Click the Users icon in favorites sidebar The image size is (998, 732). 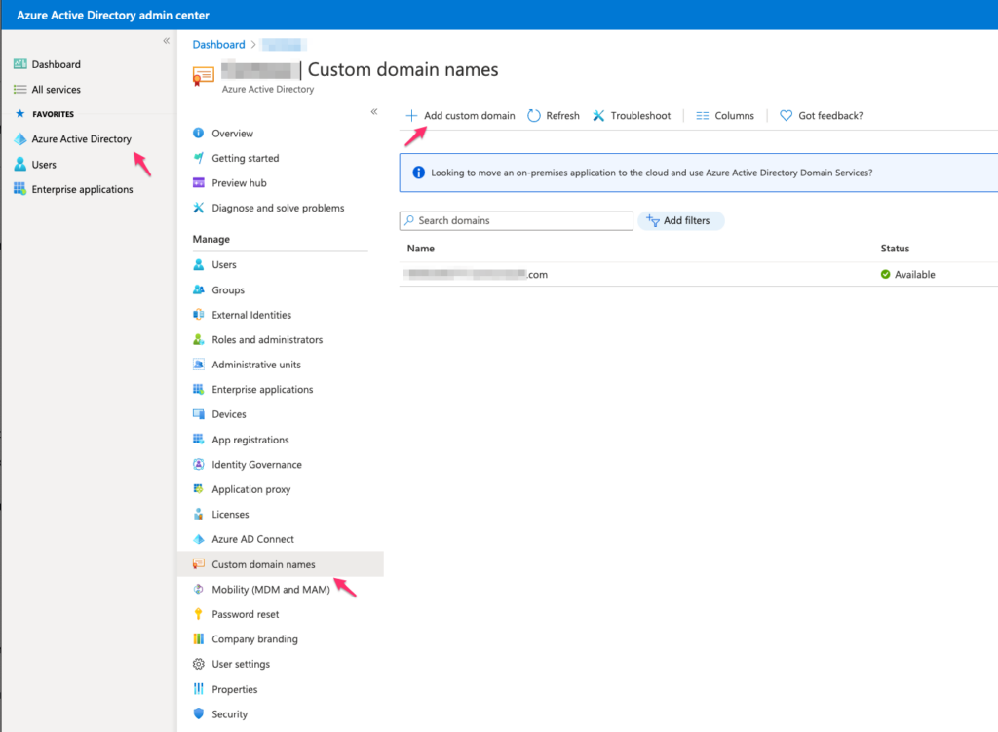[x=19, y=164]
